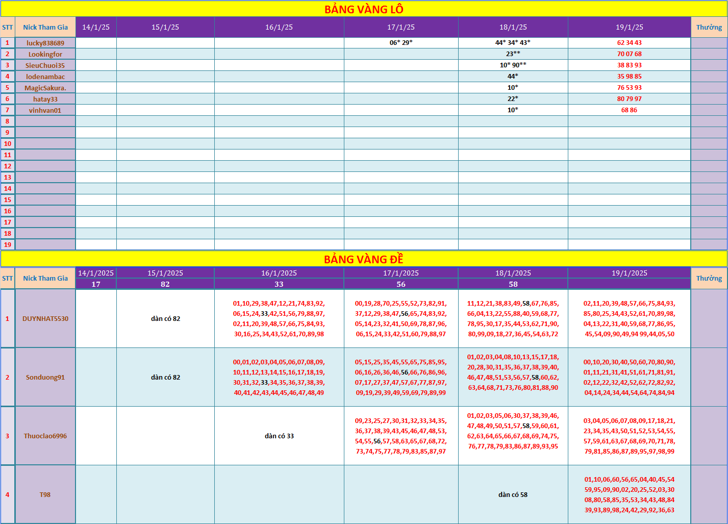Select red cell 35 98 85
Image resolution: width=728 pixels, height=524 pixels.
[x=630, y=77]
